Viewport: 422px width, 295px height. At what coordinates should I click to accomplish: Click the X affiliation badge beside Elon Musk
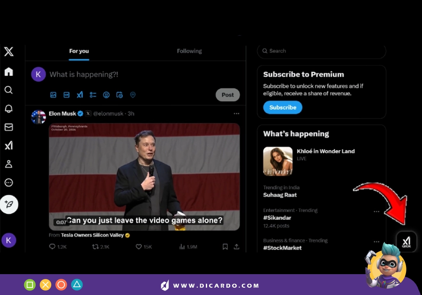coord(88,114)
